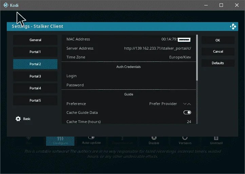Open the Portal 3 tab

(x=35, y=76)
